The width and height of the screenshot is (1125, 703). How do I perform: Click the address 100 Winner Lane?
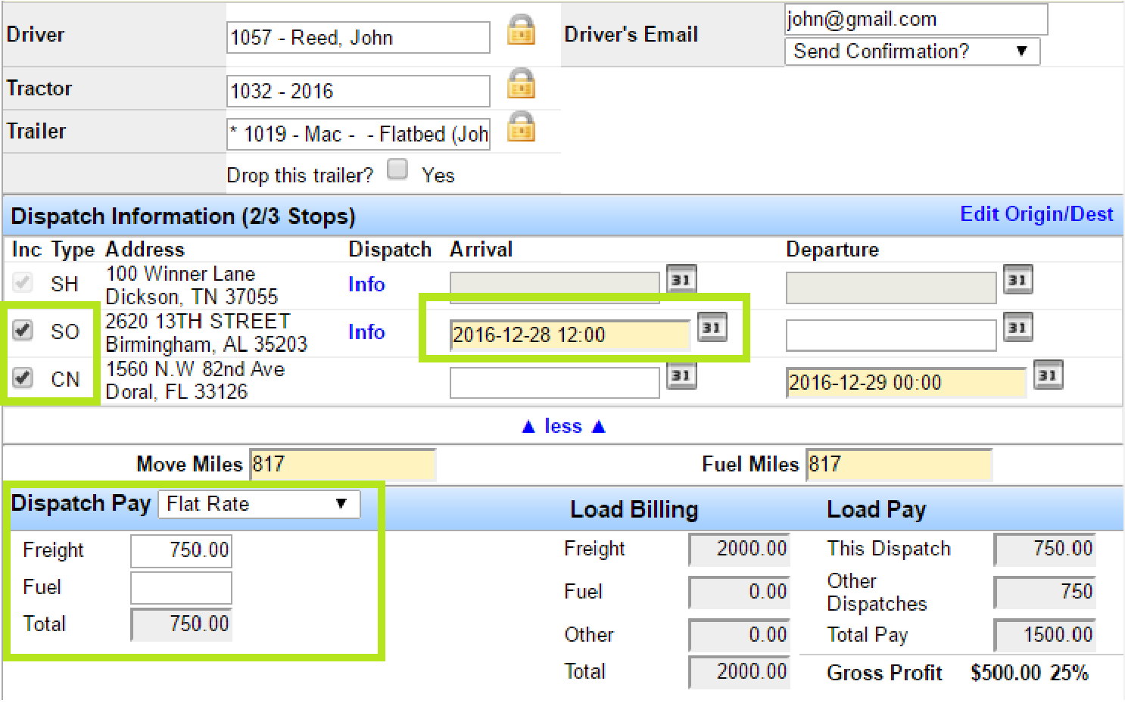click(x=180, y=274)
